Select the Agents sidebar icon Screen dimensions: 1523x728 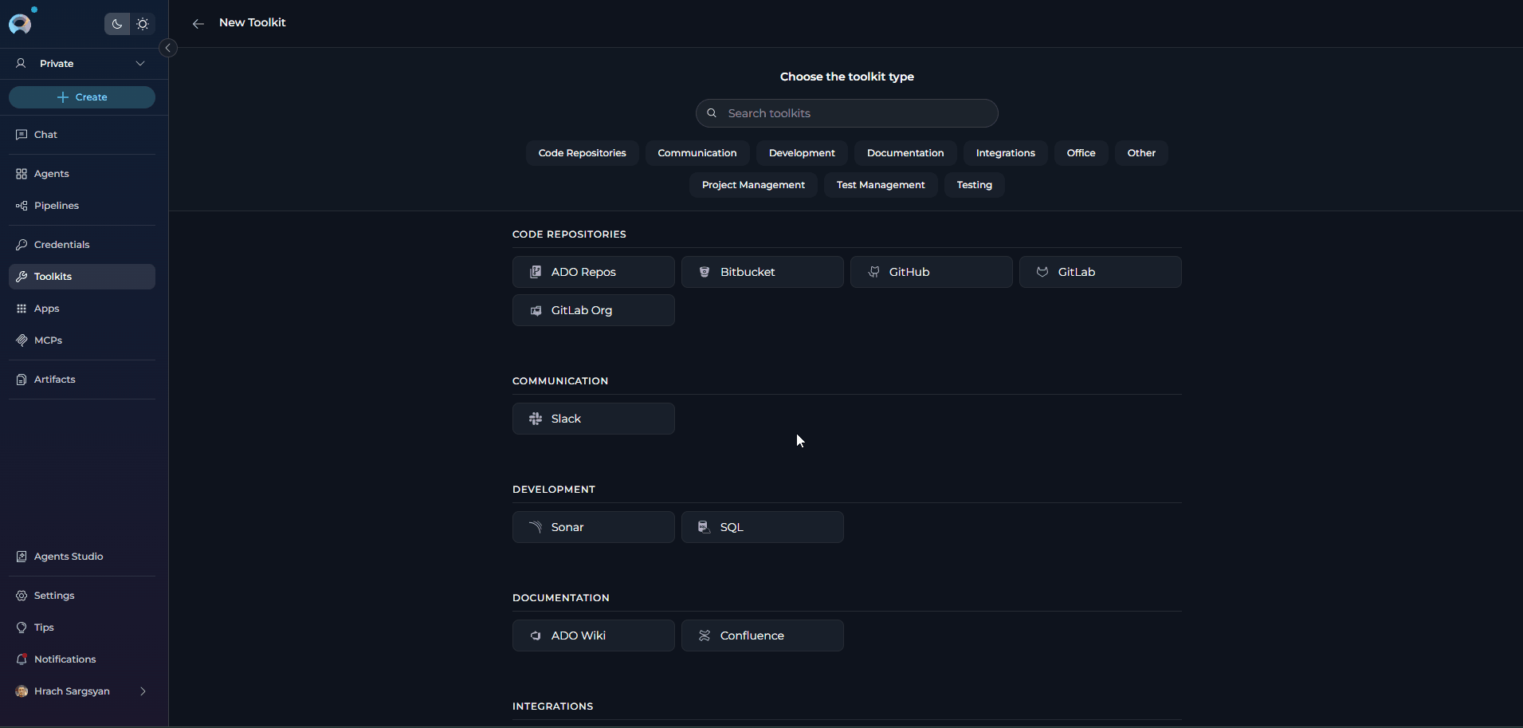(x=51, y=173)
